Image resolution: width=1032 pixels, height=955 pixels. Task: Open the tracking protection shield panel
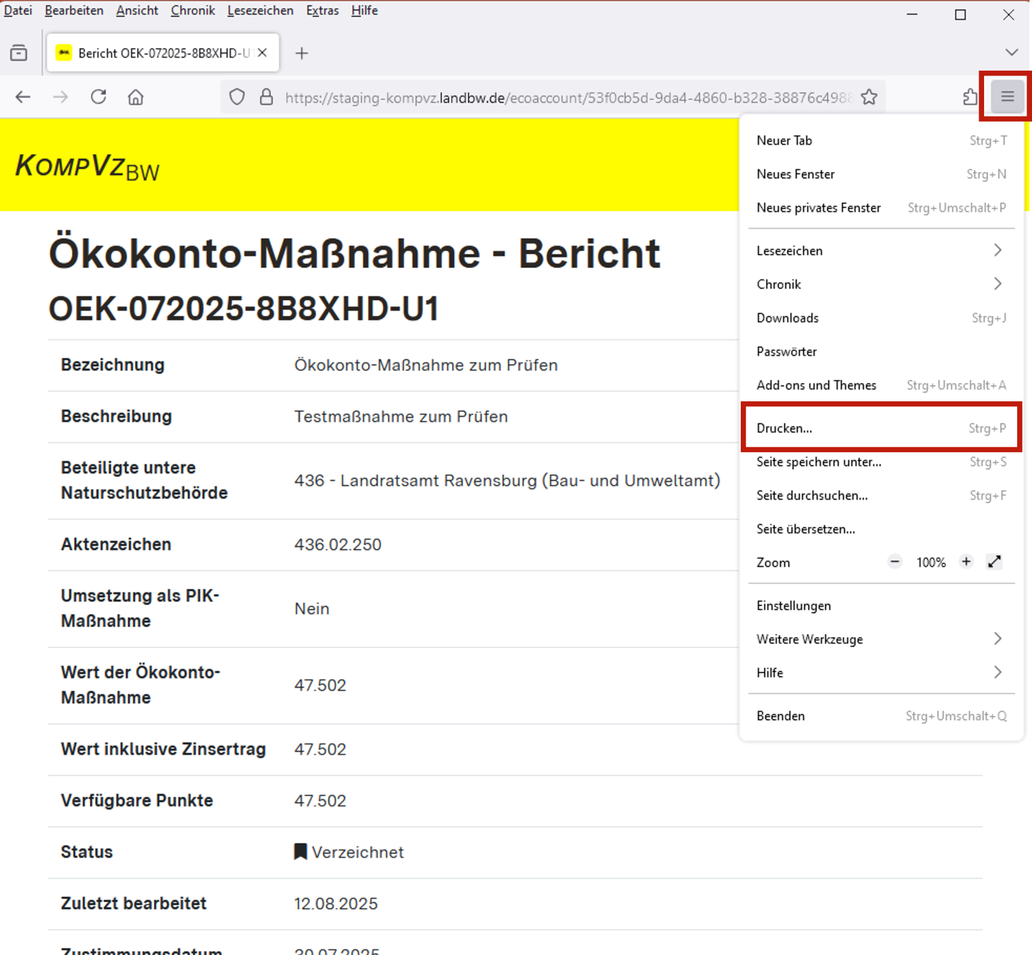237,96
